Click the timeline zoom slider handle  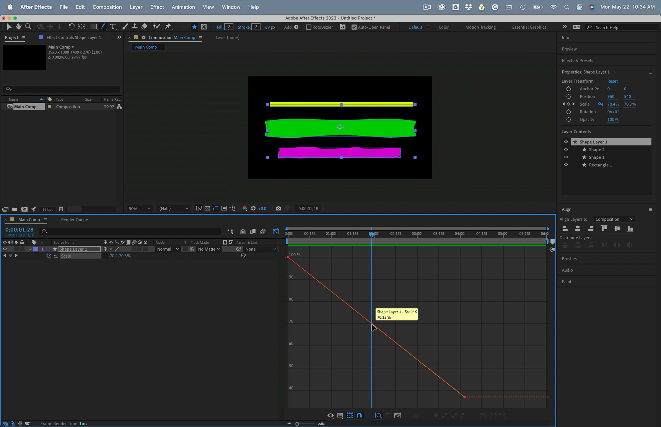(x=297, y=424)
